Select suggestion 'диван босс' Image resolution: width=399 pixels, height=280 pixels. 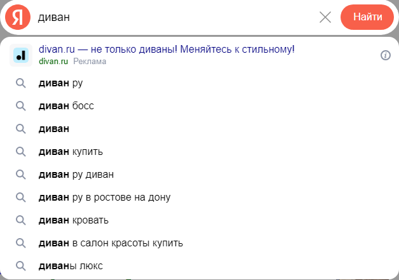pos(66,106)
